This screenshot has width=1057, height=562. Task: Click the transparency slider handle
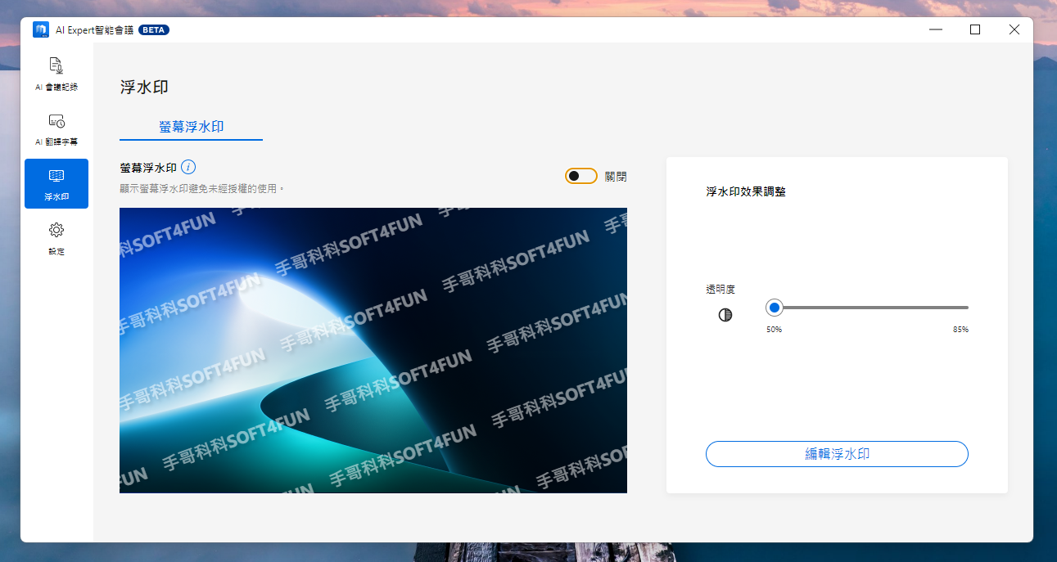pyautogui.click(x=774, y=308)
